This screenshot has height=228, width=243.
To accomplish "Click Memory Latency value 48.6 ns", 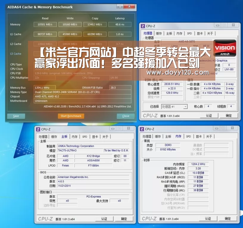I will pyautogui.click(x=120, y=24).
